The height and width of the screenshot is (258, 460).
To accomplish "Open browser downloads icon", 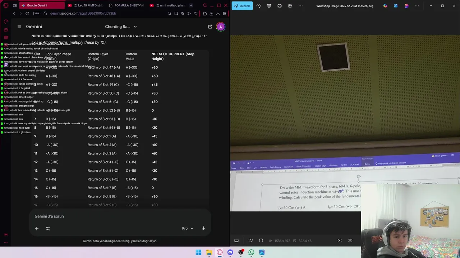I will pyautogui.click(x=218, y=13).
